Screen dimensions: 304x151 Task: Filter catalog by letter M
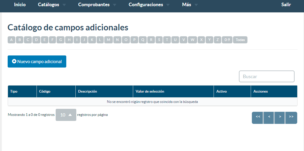pyautogui.click(x=109, y=40)
